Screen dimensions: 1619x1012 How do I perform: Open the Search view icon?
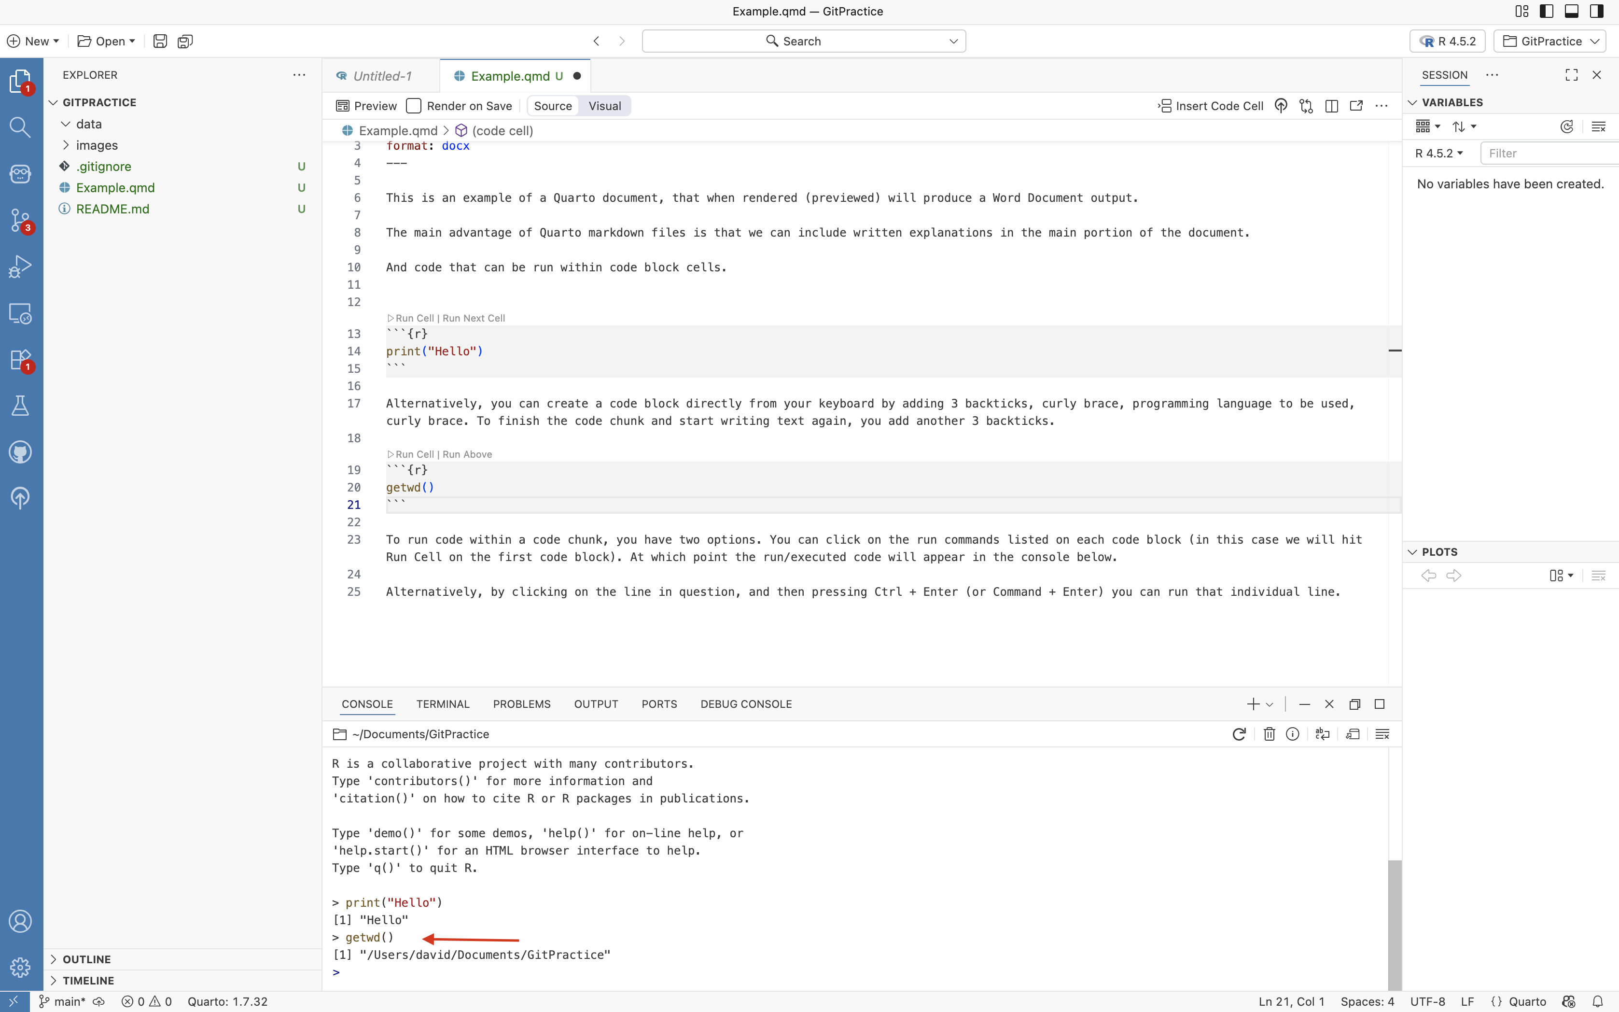[x=20, y=127]
